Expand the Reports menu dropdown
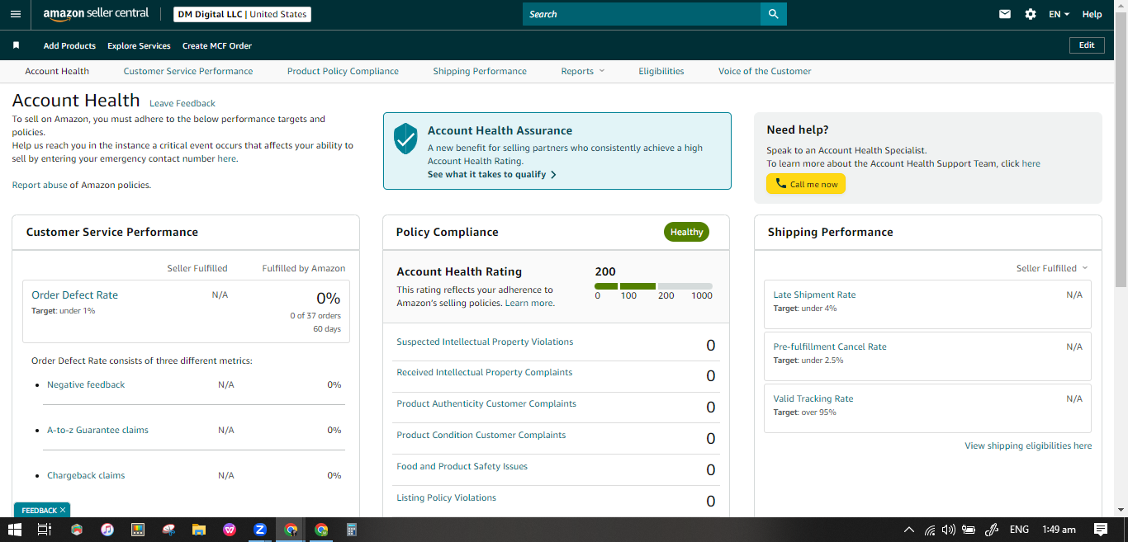 point(583,71)
